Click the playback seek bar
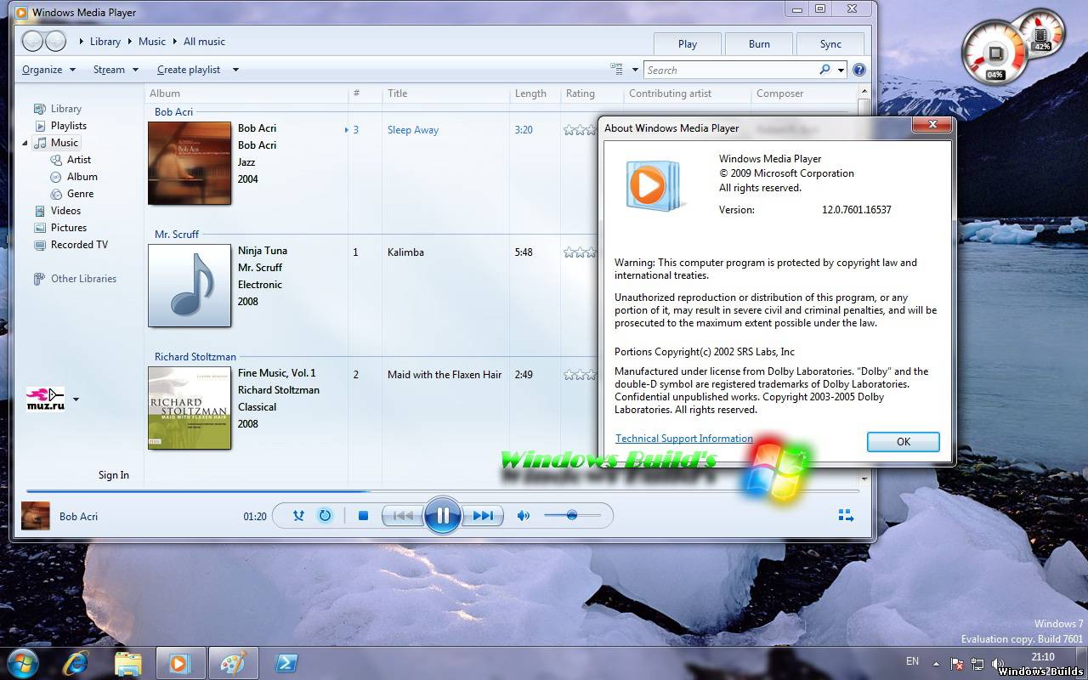The width and height of the screenshot is (1088, 680). point(443,490)
